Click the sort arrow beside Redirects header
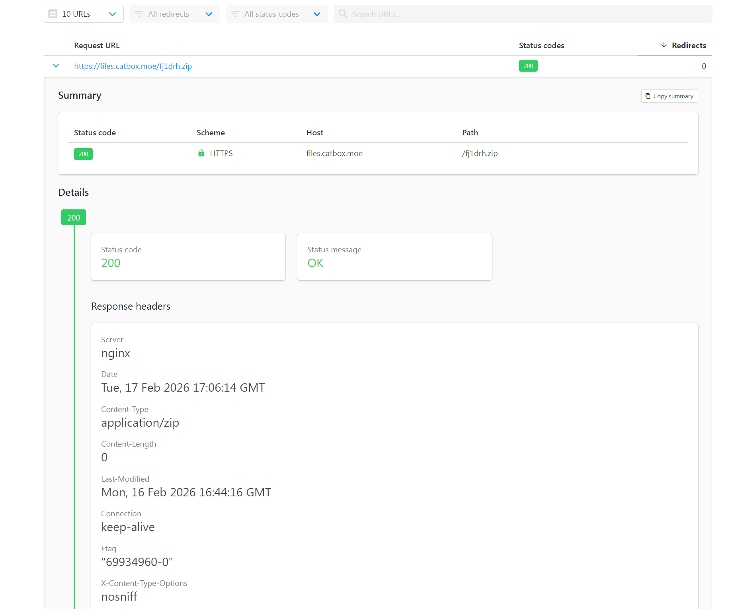The width and height of the screenshot is (730, 609). click(x=664, y=45)
